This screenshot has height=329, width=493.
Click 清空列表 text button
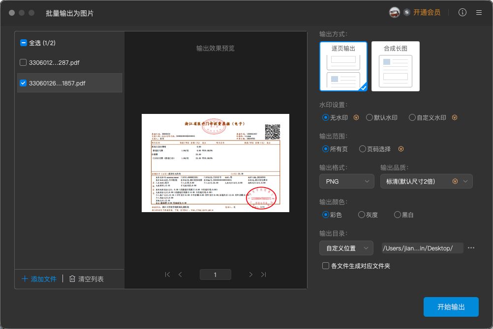(91, 279)
